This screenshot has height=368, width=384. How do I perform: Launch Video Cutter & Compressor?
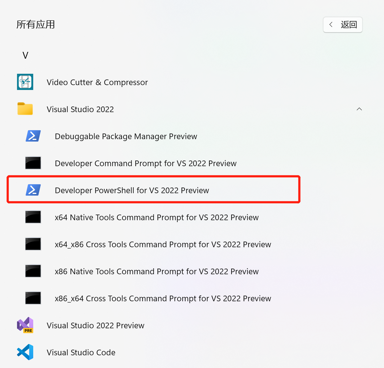[97, 82]
